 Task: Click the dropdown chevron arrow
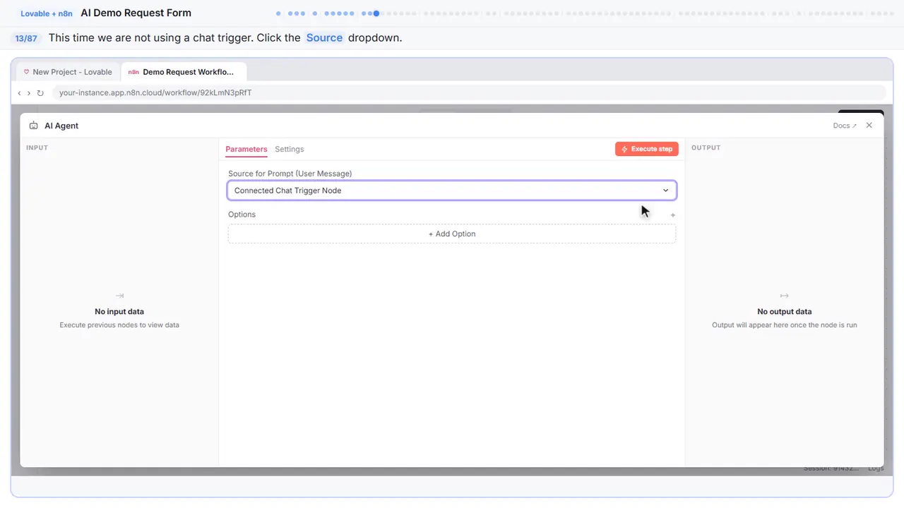tap(665, 190)
